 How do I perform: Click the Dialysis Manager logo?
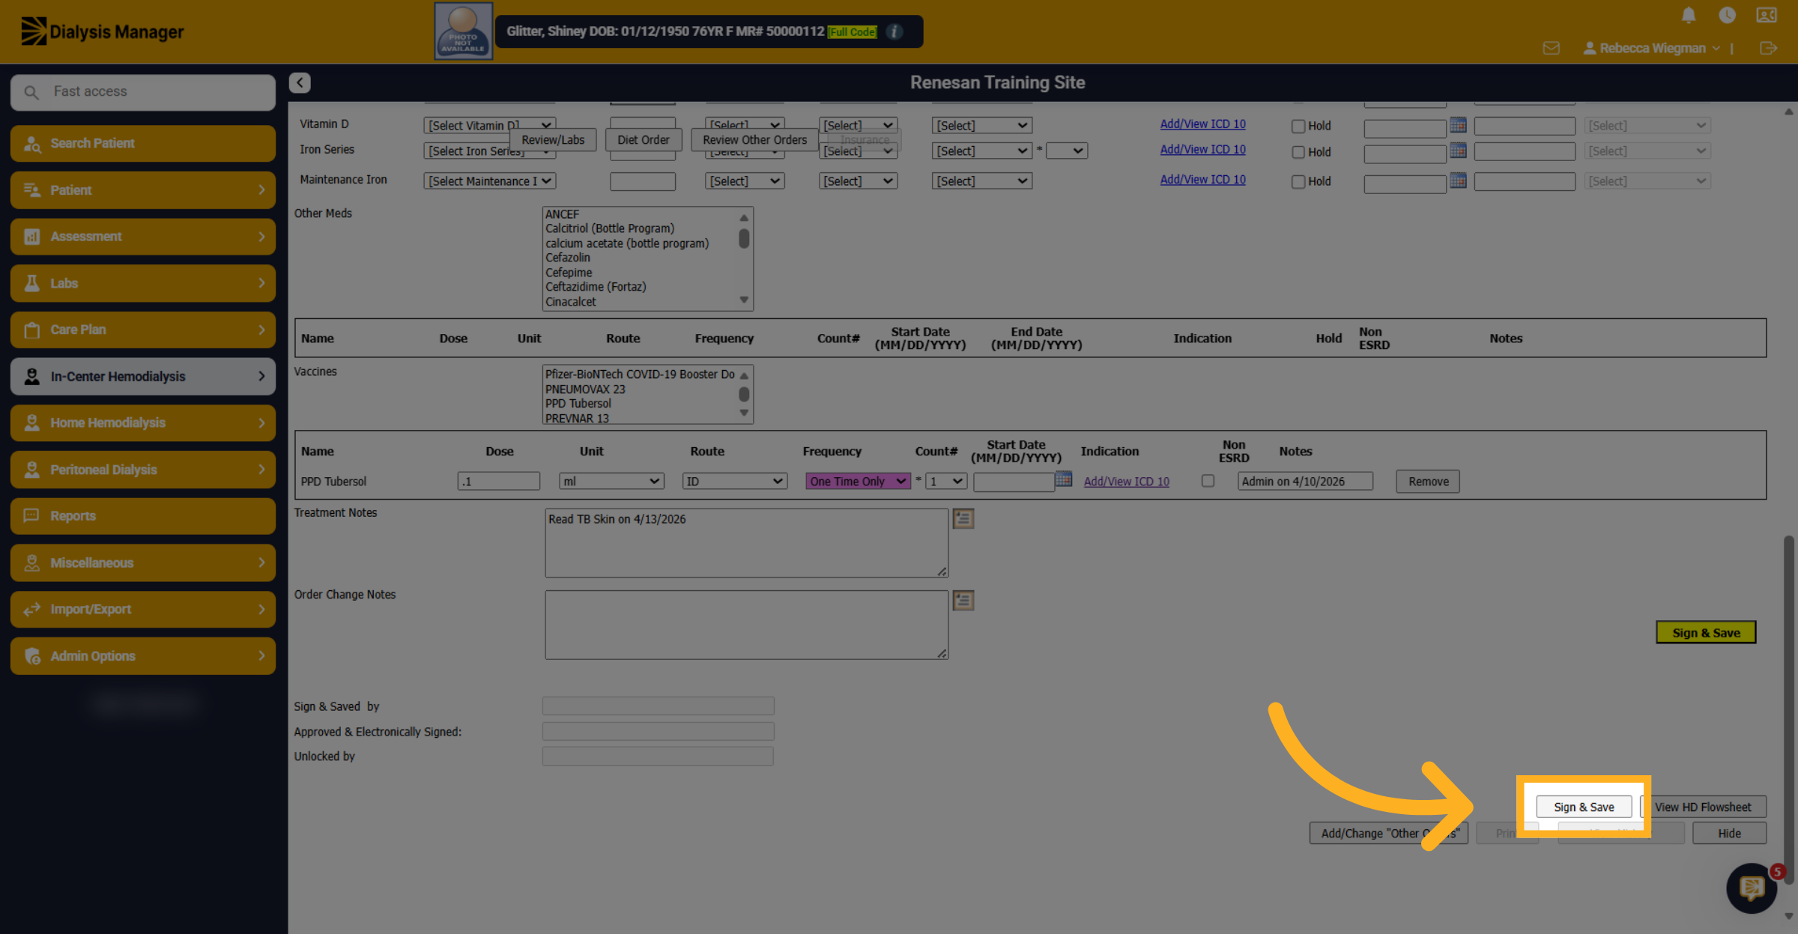point(103,31)
